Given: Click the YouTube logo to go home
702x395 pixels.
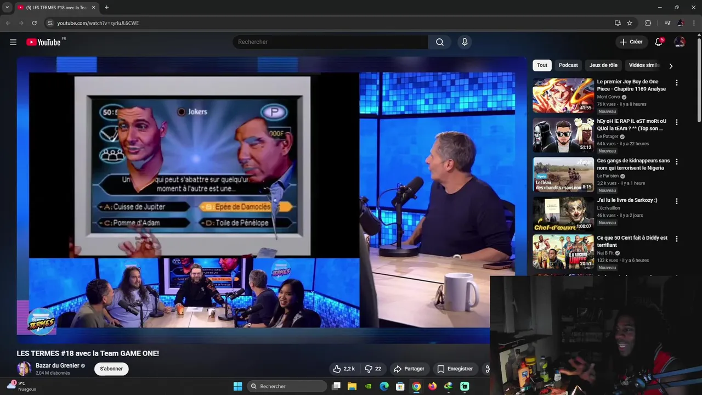Looking at the screenshot, I should 44,42.
